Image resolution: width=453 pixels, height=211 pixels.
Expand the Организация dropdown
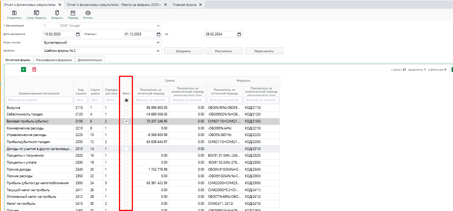(x=158, y=26)
